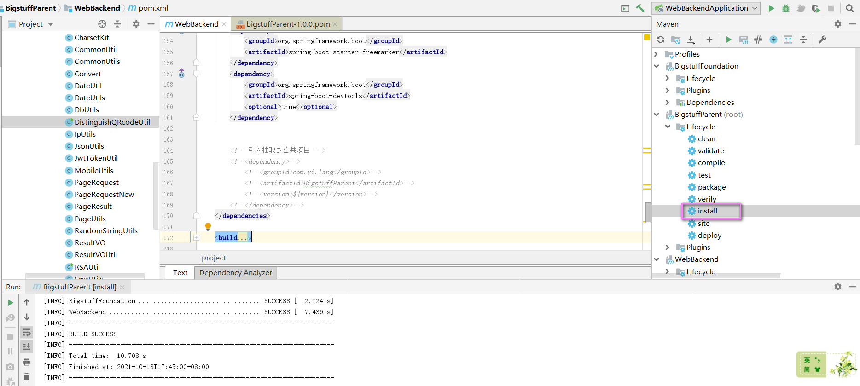Toggle Scroll to End in Run console

pyautogui.click(x=27, y=346)
